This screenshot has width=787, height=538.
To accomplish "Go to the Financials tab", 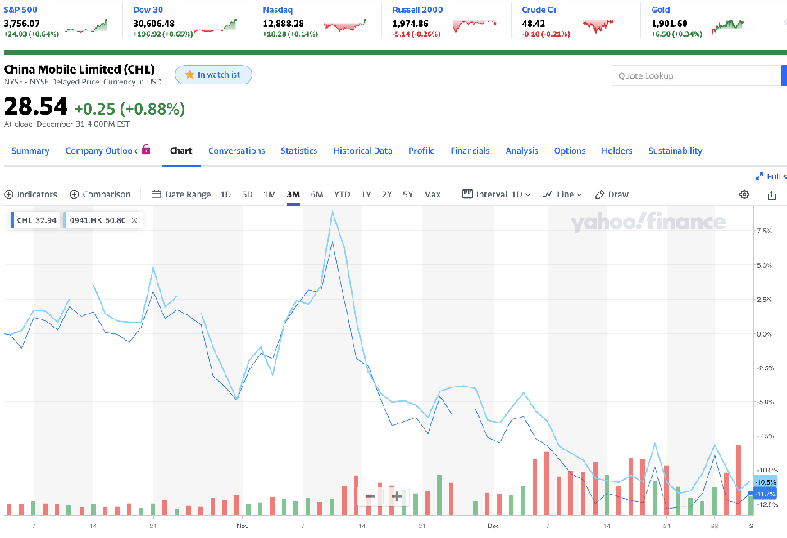I will click(470, 151).
